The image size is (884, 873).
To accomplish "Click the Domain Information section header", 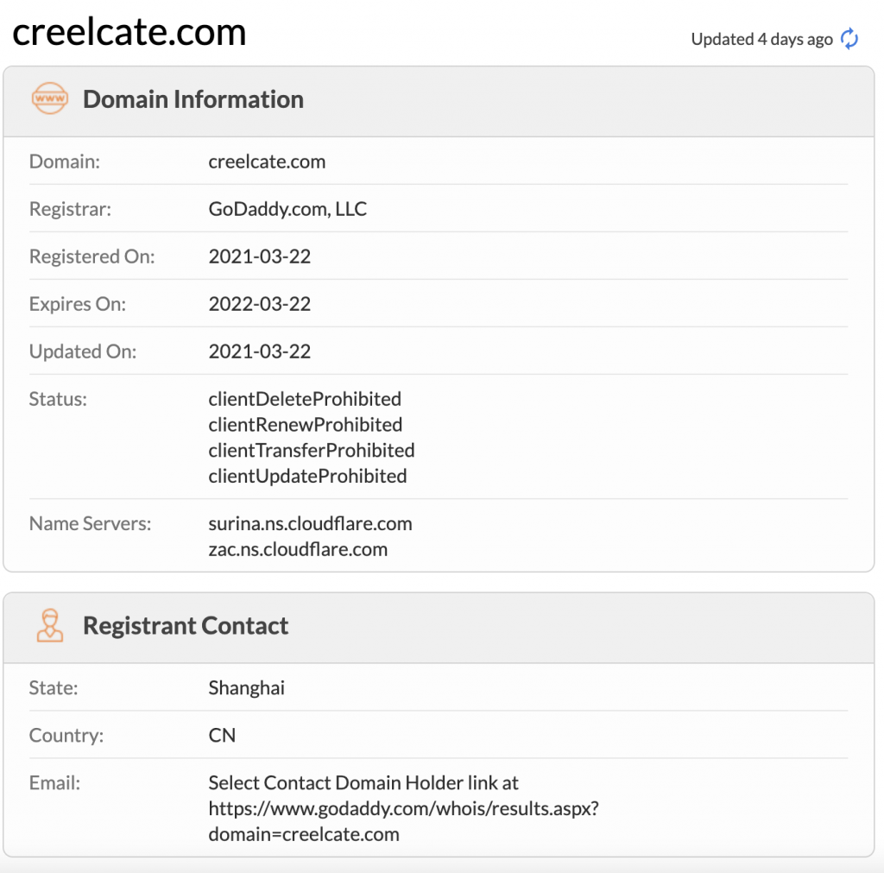I will tap(193, 99).
